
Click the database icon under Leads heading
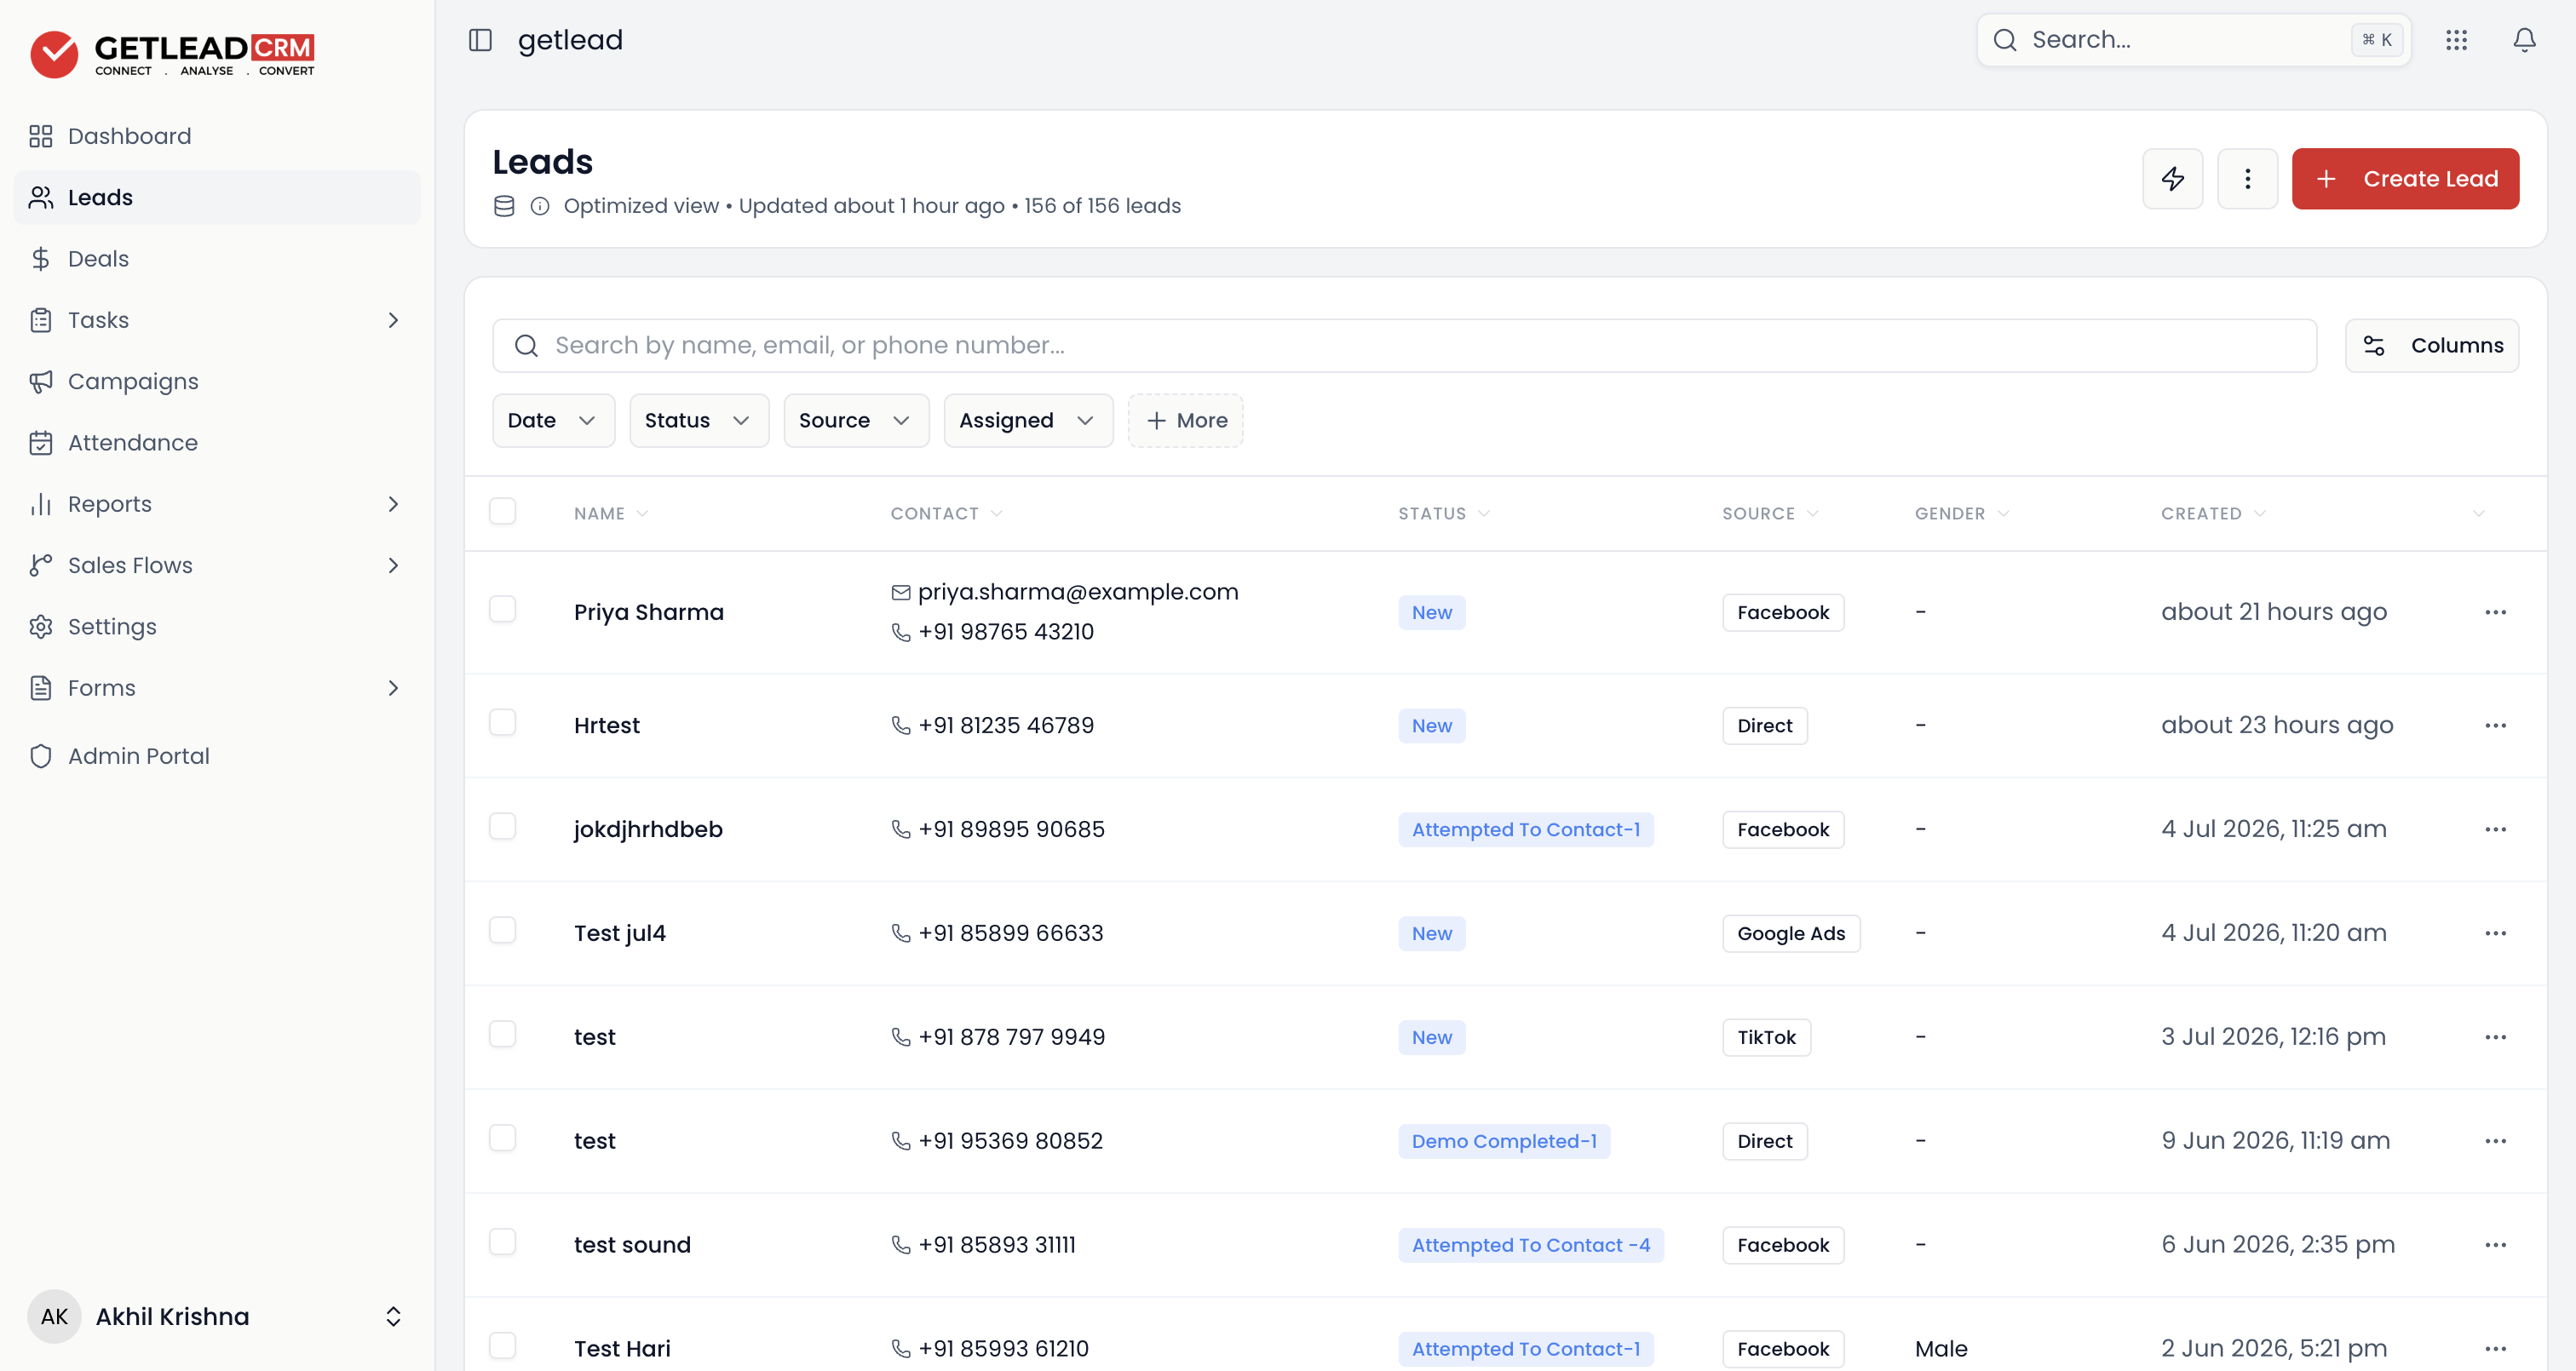(x=504, y=206)
